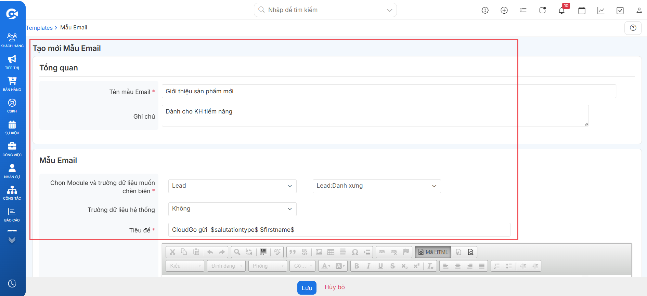Screen dimensions: 647x296
Task: Copy selection in the editor toolbar
Action: point(184,252)
